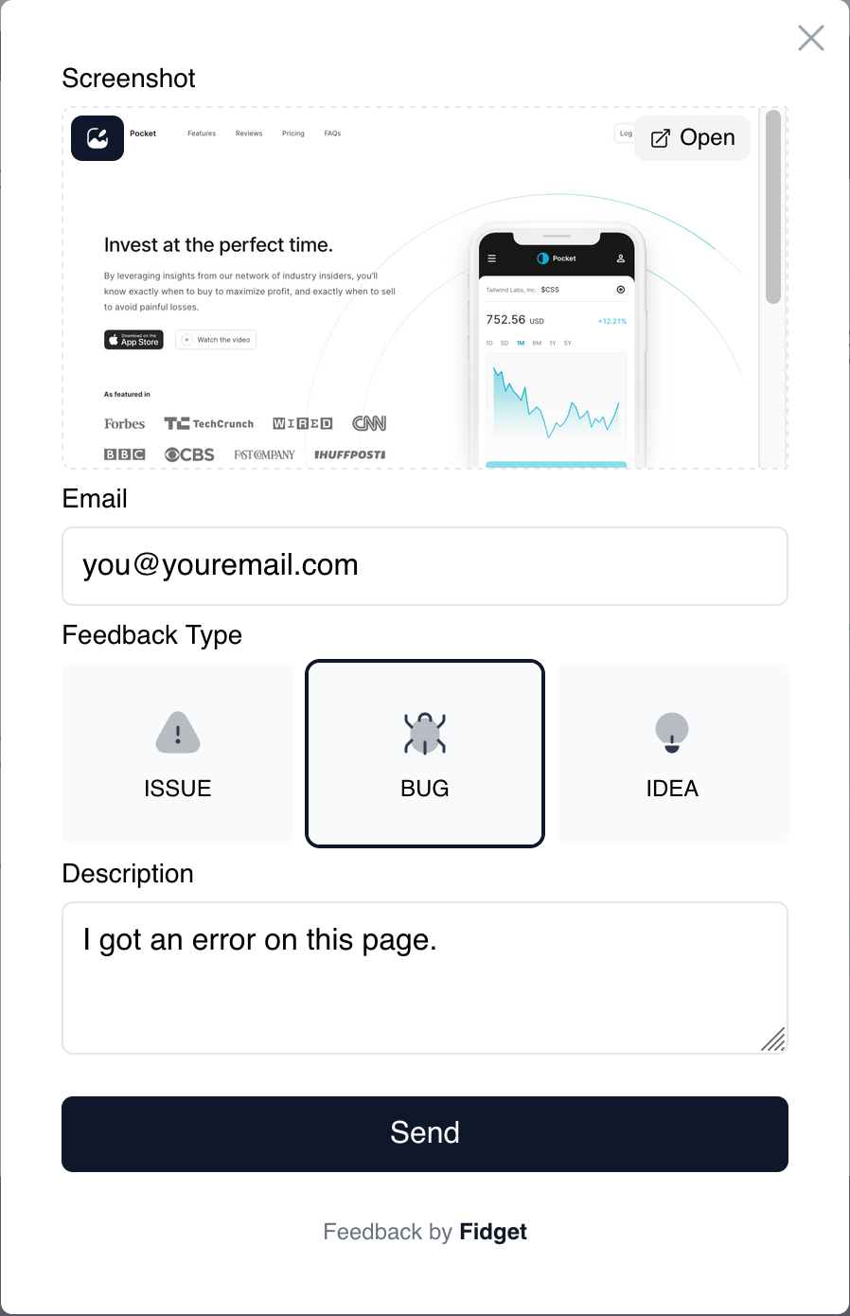Click the ISSUE warning triangle icon

point(178,733)
